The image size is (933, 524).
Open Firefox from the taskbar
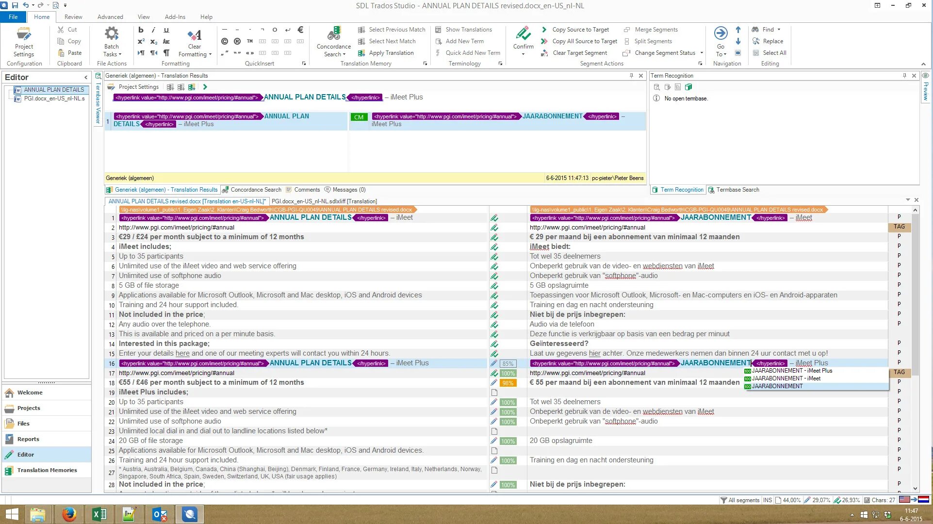tap(69, 514)
